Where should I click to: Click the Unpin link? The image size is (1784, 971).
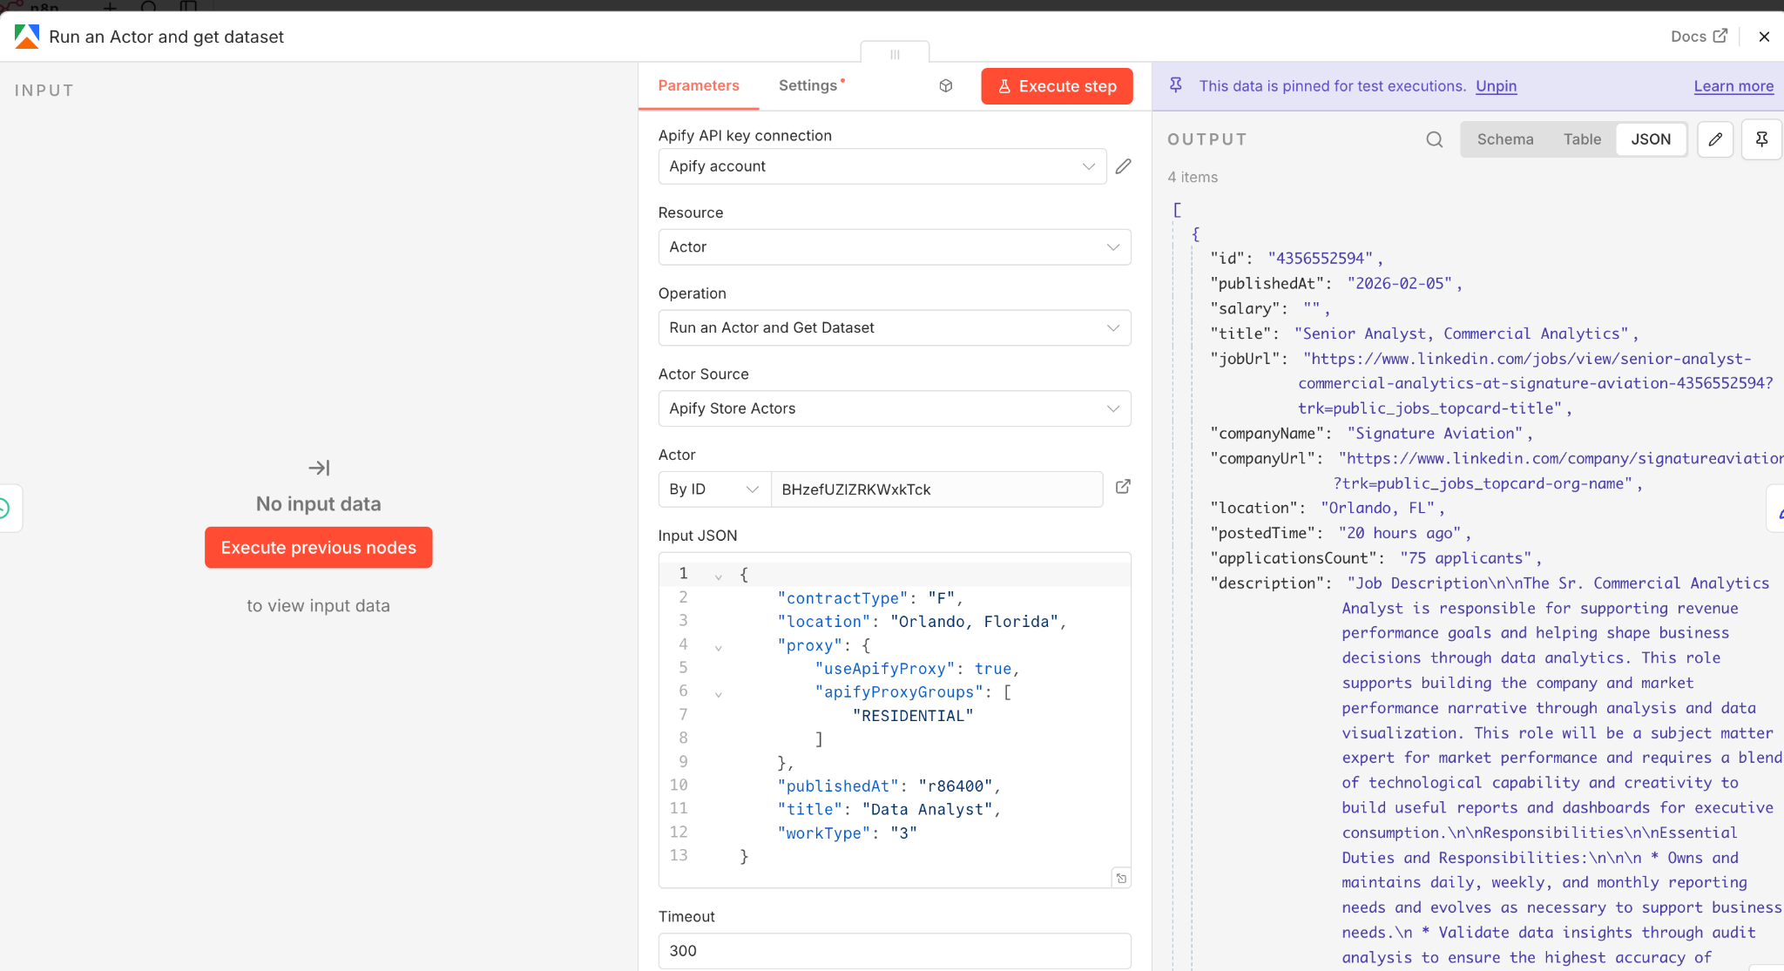pos(1496,86)
